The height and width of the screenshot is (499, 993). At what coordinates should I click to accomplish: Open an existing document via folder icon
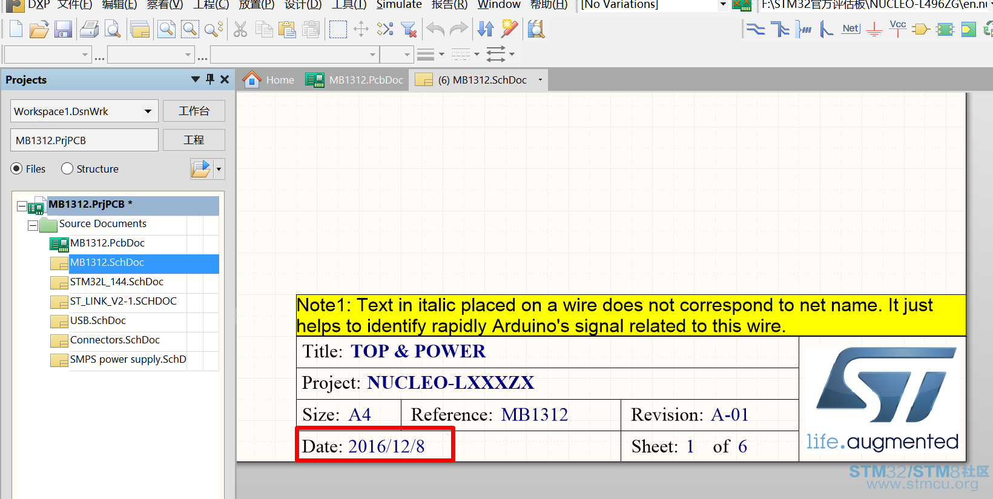39,29
